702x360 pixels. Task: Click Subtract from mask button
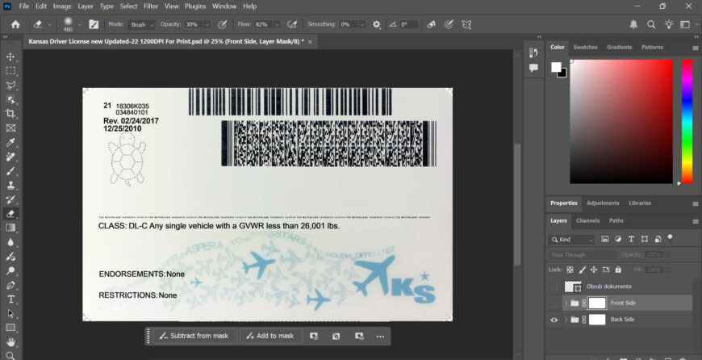tap(194, 336)
